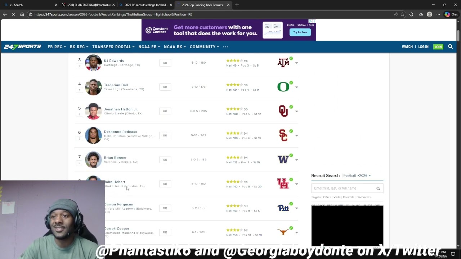This screenshot has width=461, height=259.
Task: Switch to the PHANTASTIK6 X tab
Action: (x=88, y=5)
